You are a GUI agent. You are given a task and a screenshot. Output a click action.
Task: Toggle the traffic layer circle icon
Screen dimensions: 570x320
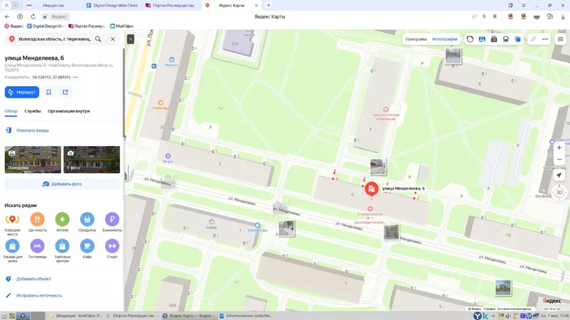[470, 39]
